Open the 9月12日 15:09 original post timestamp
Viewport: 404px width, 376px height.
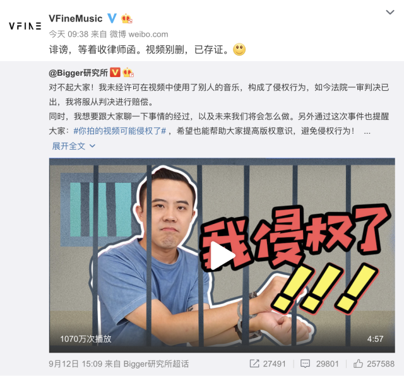(x=76, y=364)
